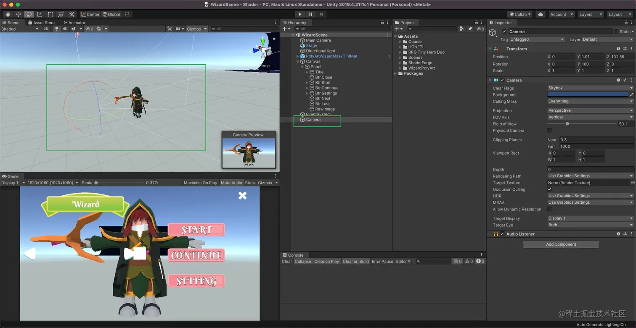636x328 pixels.
Task: Search Project by type icon
Action: click(x=462, y=29)
